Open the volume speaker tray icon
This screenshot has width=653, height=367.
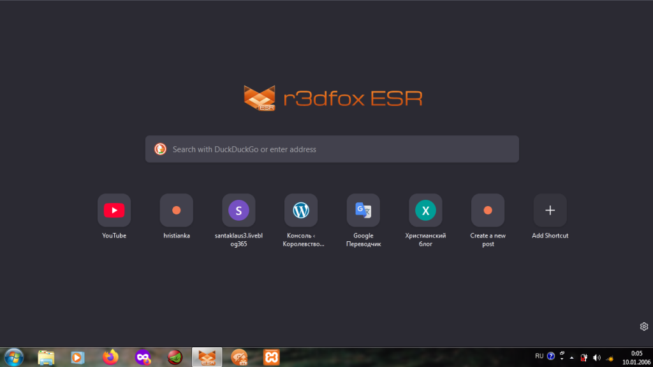point(597,358)
